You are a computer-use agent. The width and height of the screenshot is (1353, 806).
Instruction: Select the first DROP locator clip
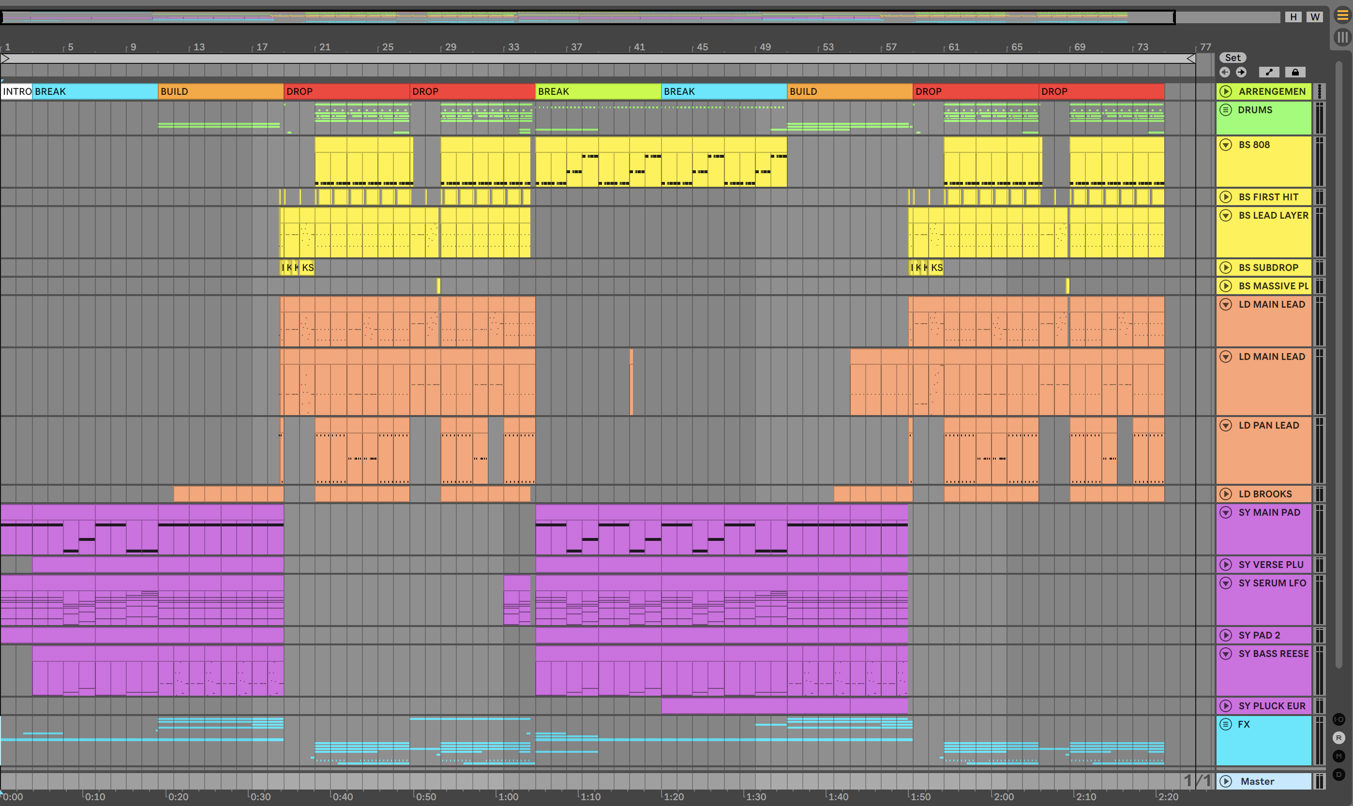(x=346, y=91)
